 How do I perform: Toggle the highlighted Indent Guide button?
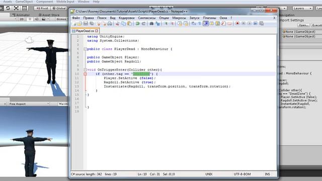pos(206,24)
